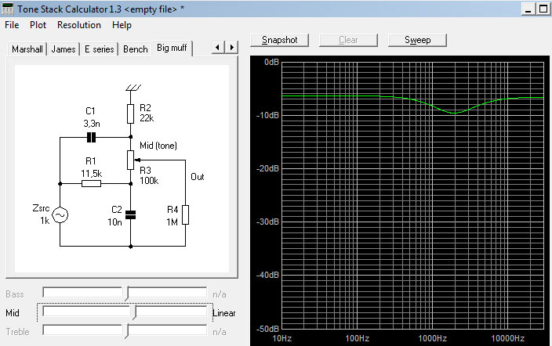Click the application icon in the title bar
The image size is (552, 346).
pyautogui.click(x=7, y=9)
